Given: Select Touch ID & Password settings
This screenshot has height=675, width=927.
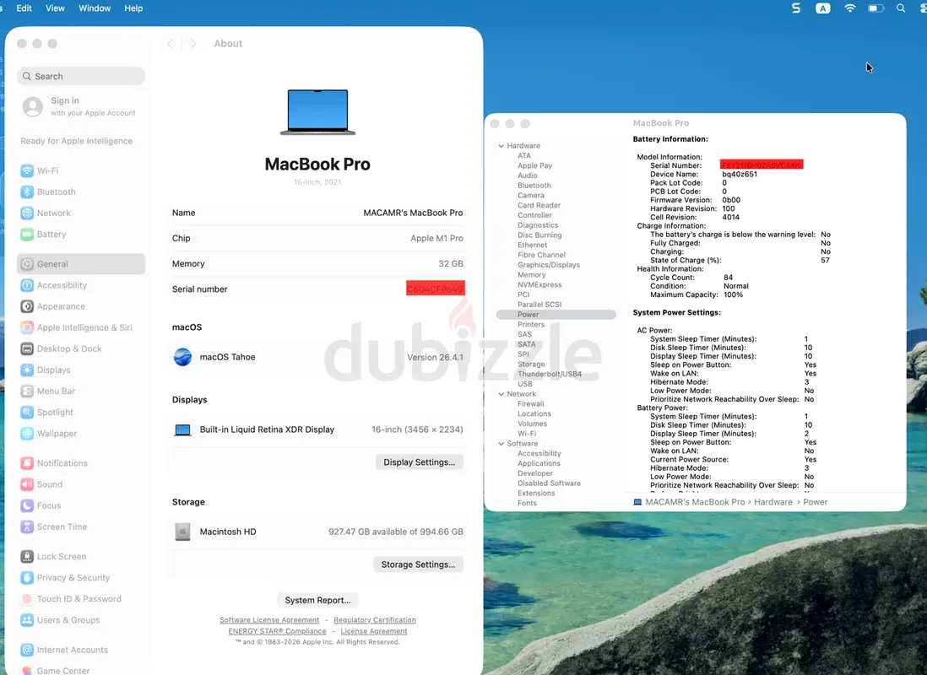Looking at the screenshot, I should (x=79, y=599).
